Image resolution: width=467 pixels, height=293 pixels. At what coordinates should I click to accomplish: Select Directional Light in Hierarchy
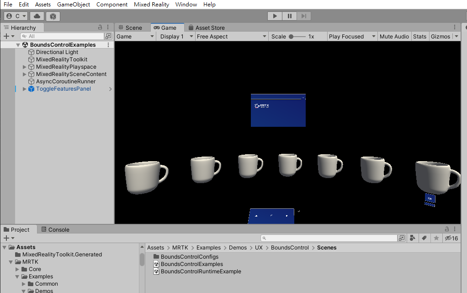click(x=57, y=52)
